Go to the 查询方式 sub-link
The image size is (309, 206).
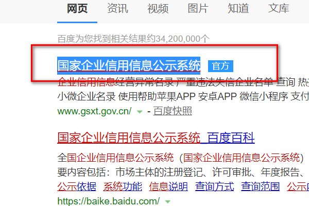[214, 186]
